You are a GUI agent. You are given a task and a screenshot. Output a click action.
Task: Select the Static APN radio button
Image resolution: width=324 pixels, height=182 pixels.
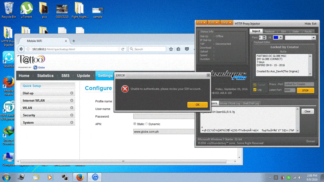click(135, 124)
